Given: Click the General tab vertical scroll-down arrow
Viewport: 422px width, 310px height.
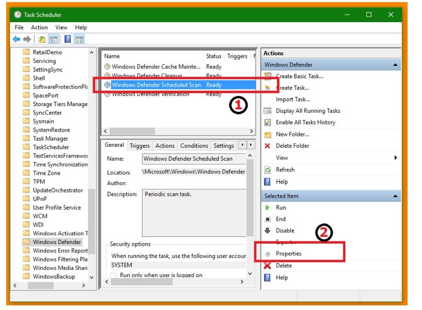Looking at the screenshot, I should tap(250, 273).
